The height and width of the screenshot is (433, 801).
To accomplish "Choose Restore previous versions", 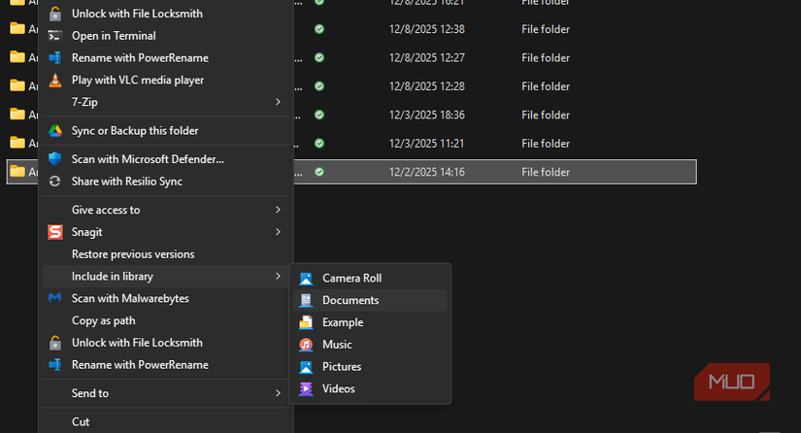I will tap(133, 254).
